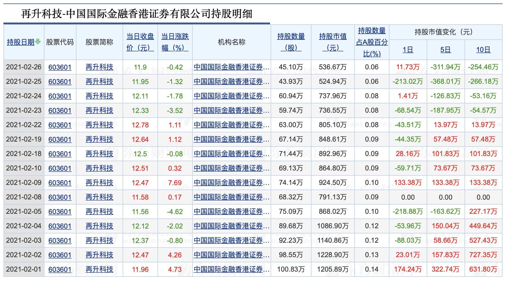Open stock code 603601 in 2021-02-01 row
The height and width of the screenshot is (282, 506).
(x=60, y=270)
